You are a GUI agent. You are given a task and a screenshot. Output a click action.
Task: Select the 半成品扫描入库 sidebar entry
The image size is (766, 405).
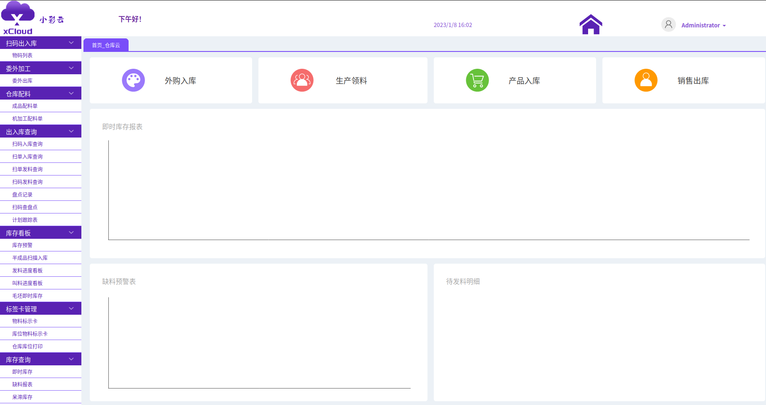[x=40, y=258]
